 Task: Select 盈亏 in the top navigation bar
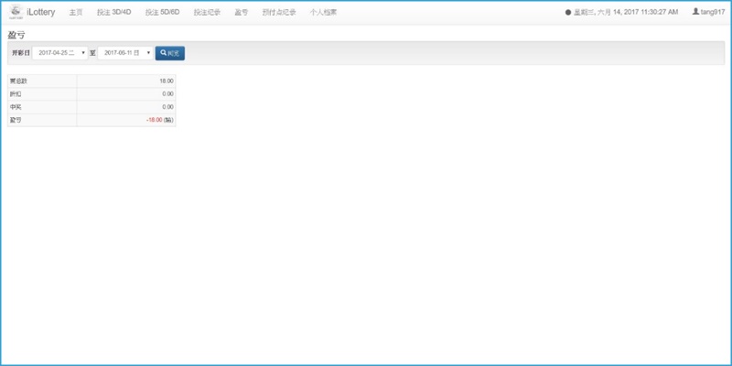pyautogui.click(x=241, y=12)
